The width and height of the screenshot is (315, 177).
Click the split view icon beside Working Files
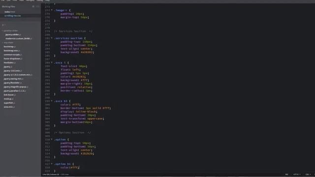point(38,6)
